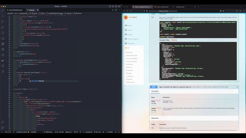246x138 pixels.
Task: Click the shield tracking icon in address bar
Action: tap(144, 11)
